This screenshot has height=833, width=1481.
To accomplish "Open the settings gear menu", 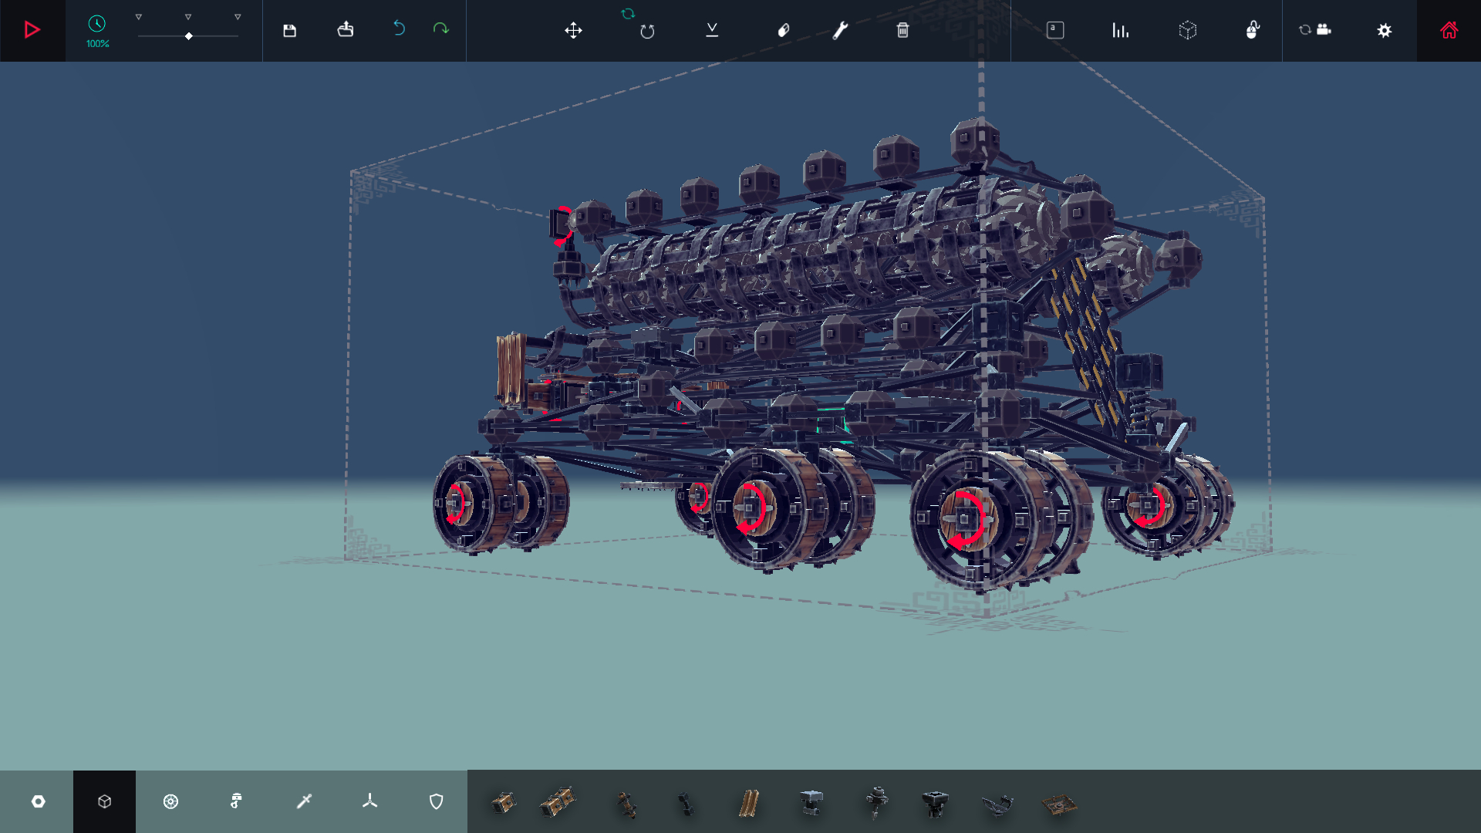I will tap(1385, 30).
